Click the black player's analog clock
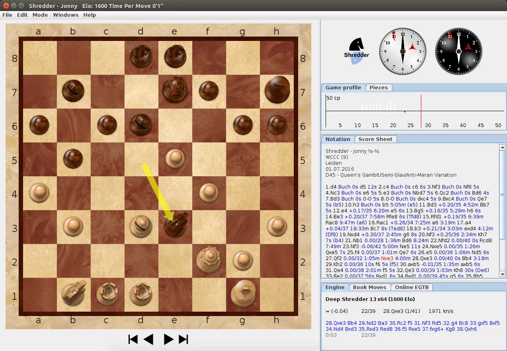Image resolution: width=507 pixels, height=351 pixels. tap(459, 51)
